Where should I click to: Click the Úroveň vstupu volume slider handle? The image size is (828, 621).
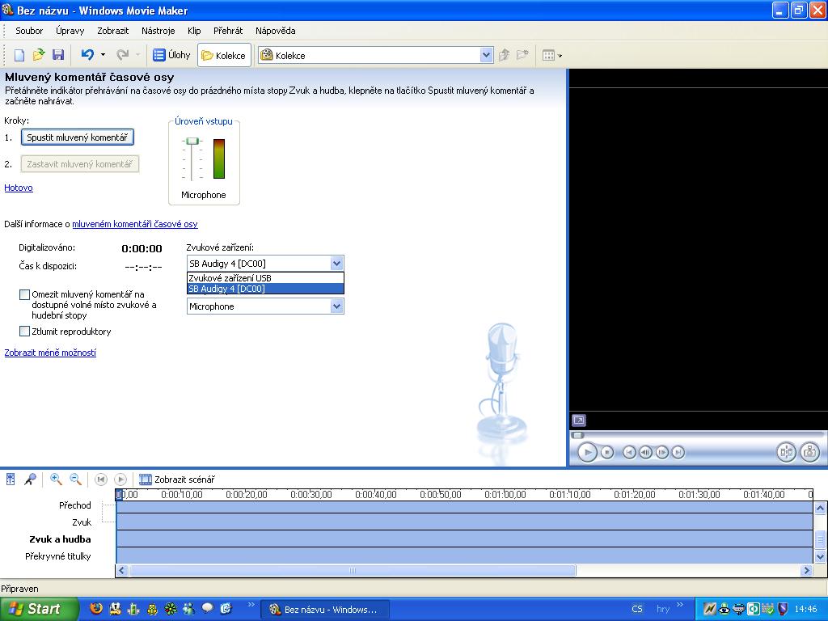pyautogui.click(x=192, y=141)
